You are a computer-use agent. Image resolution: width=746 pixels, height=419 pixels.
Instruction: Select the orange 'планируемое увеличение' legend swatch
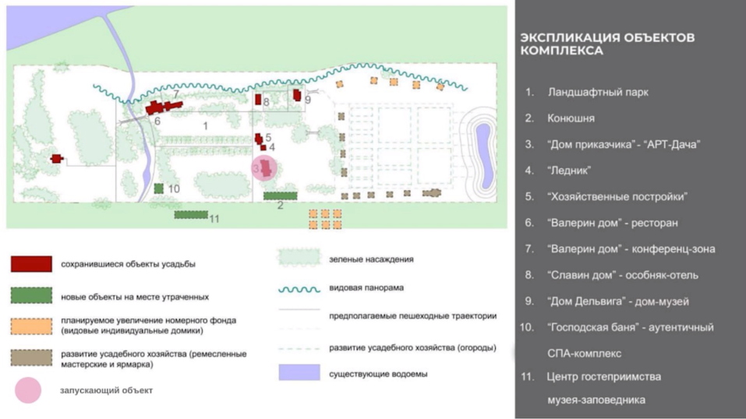(x=31, y=326)
